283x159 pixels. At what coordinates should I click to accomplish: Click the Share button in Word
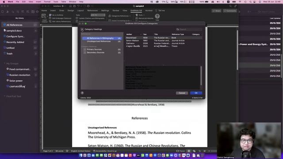click(x=216, y=11)
